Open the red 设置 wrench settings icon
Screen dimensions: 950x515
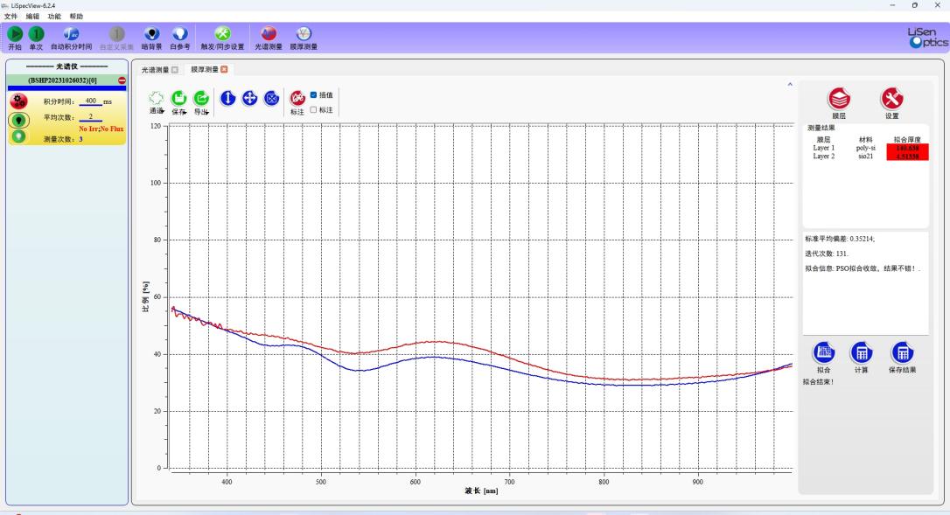coord(892,98)
